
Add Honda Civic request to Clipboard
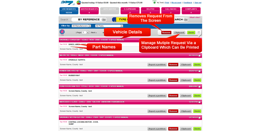click(186, 80)
